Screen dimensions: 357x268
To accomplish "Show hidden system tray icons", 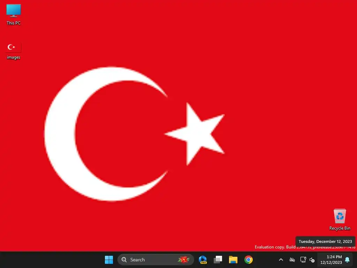I will [281, 260].
